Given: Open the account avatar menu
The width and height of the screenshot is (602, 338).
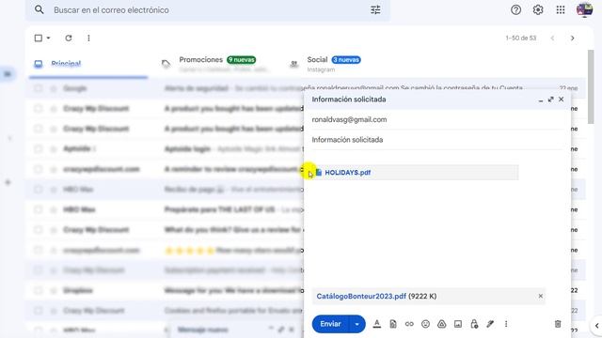Looking at the screenshot, I should point(584,10).
